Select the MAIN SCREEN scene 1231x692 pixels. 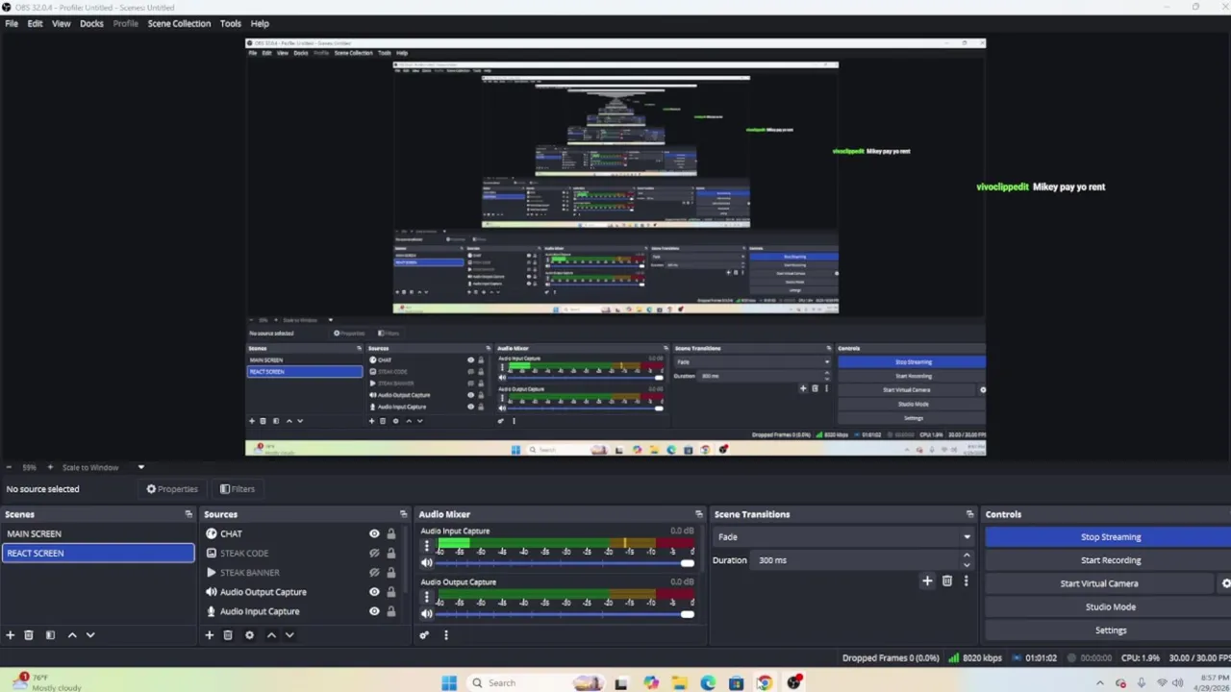(97, 533)
